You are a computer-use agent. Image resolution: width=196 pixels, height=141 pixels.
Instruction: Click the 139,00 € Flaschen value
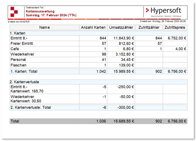coord(126,65)
